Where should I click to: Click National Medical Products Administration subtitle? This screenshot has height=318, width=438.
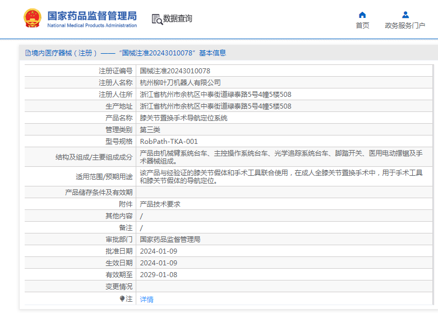[92, 25]
